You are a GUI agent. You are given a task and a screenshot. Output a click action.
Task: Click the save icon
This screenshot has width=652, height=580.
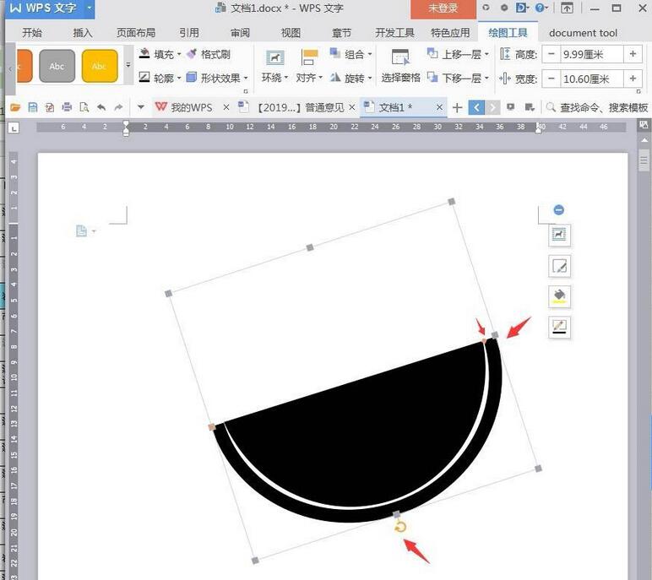[x=32, y=108]
